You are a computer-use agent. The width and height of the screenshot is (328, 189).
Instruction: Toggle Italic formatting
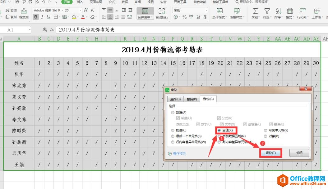42,17
